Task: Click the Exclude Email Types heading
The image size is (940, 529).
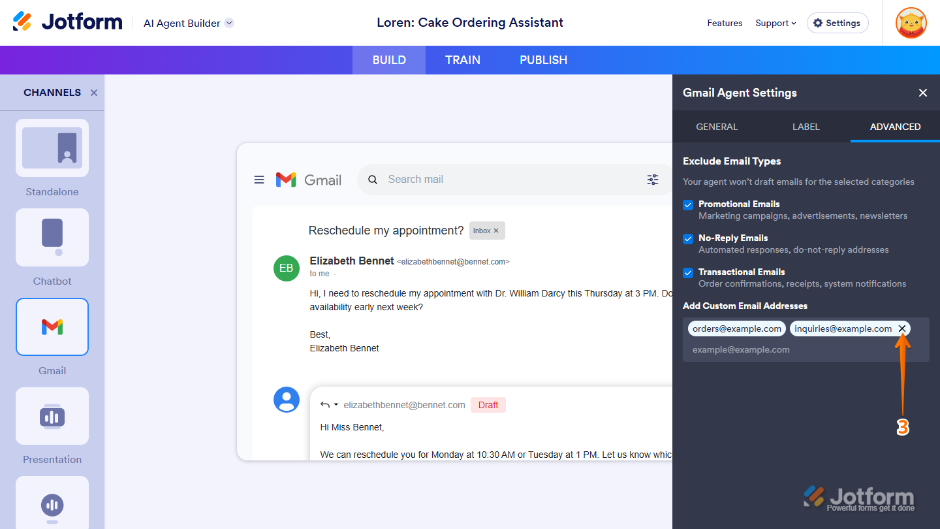Action: point(732,161)
